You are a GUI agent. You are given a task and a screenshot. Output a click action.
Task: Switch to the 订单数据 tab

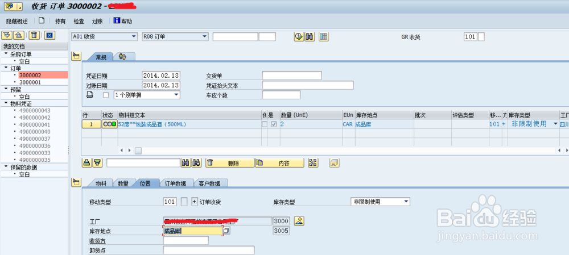[175, 183]
